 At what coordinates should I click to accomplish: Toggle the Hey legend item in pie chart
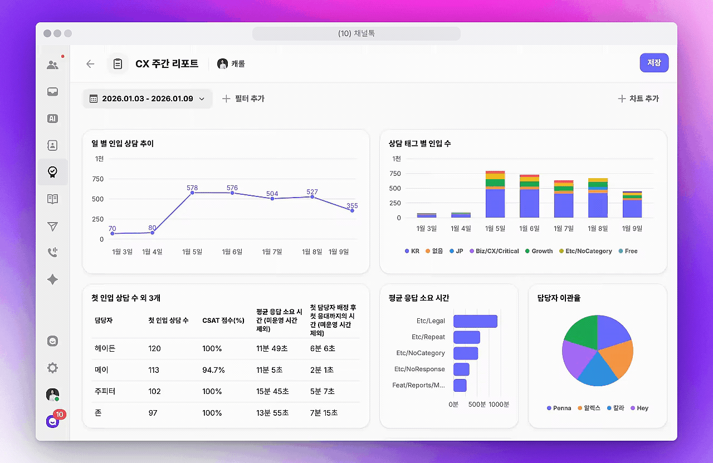pos(639,408)
